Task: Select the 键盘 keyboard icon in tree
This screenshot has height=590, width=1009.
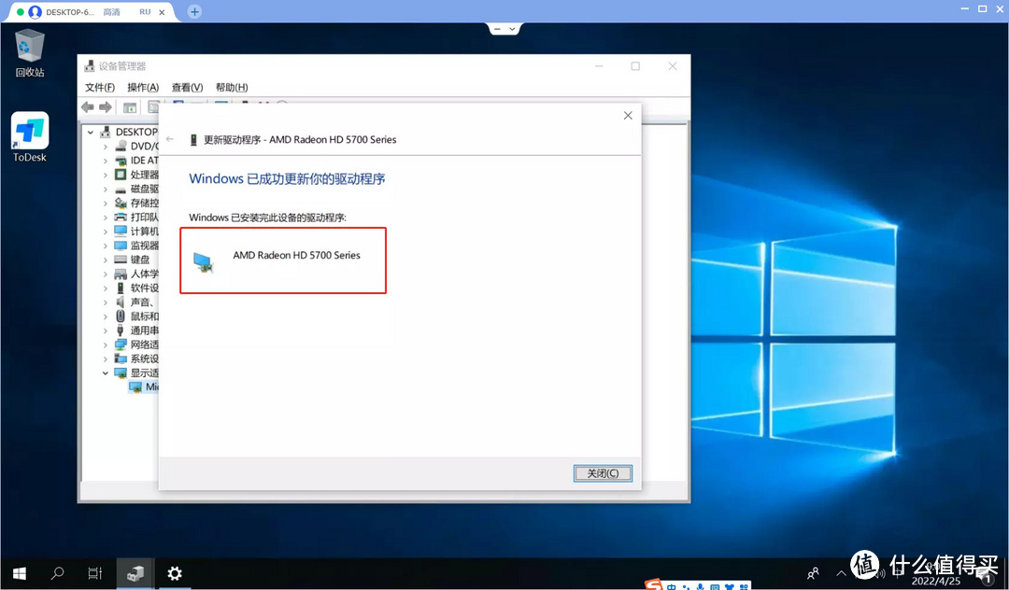Action: click(x=121, y=260)
